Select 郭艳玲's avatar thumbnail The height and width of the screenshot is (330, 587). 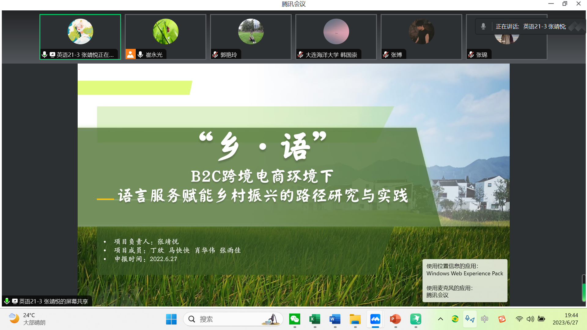(251, 31)
